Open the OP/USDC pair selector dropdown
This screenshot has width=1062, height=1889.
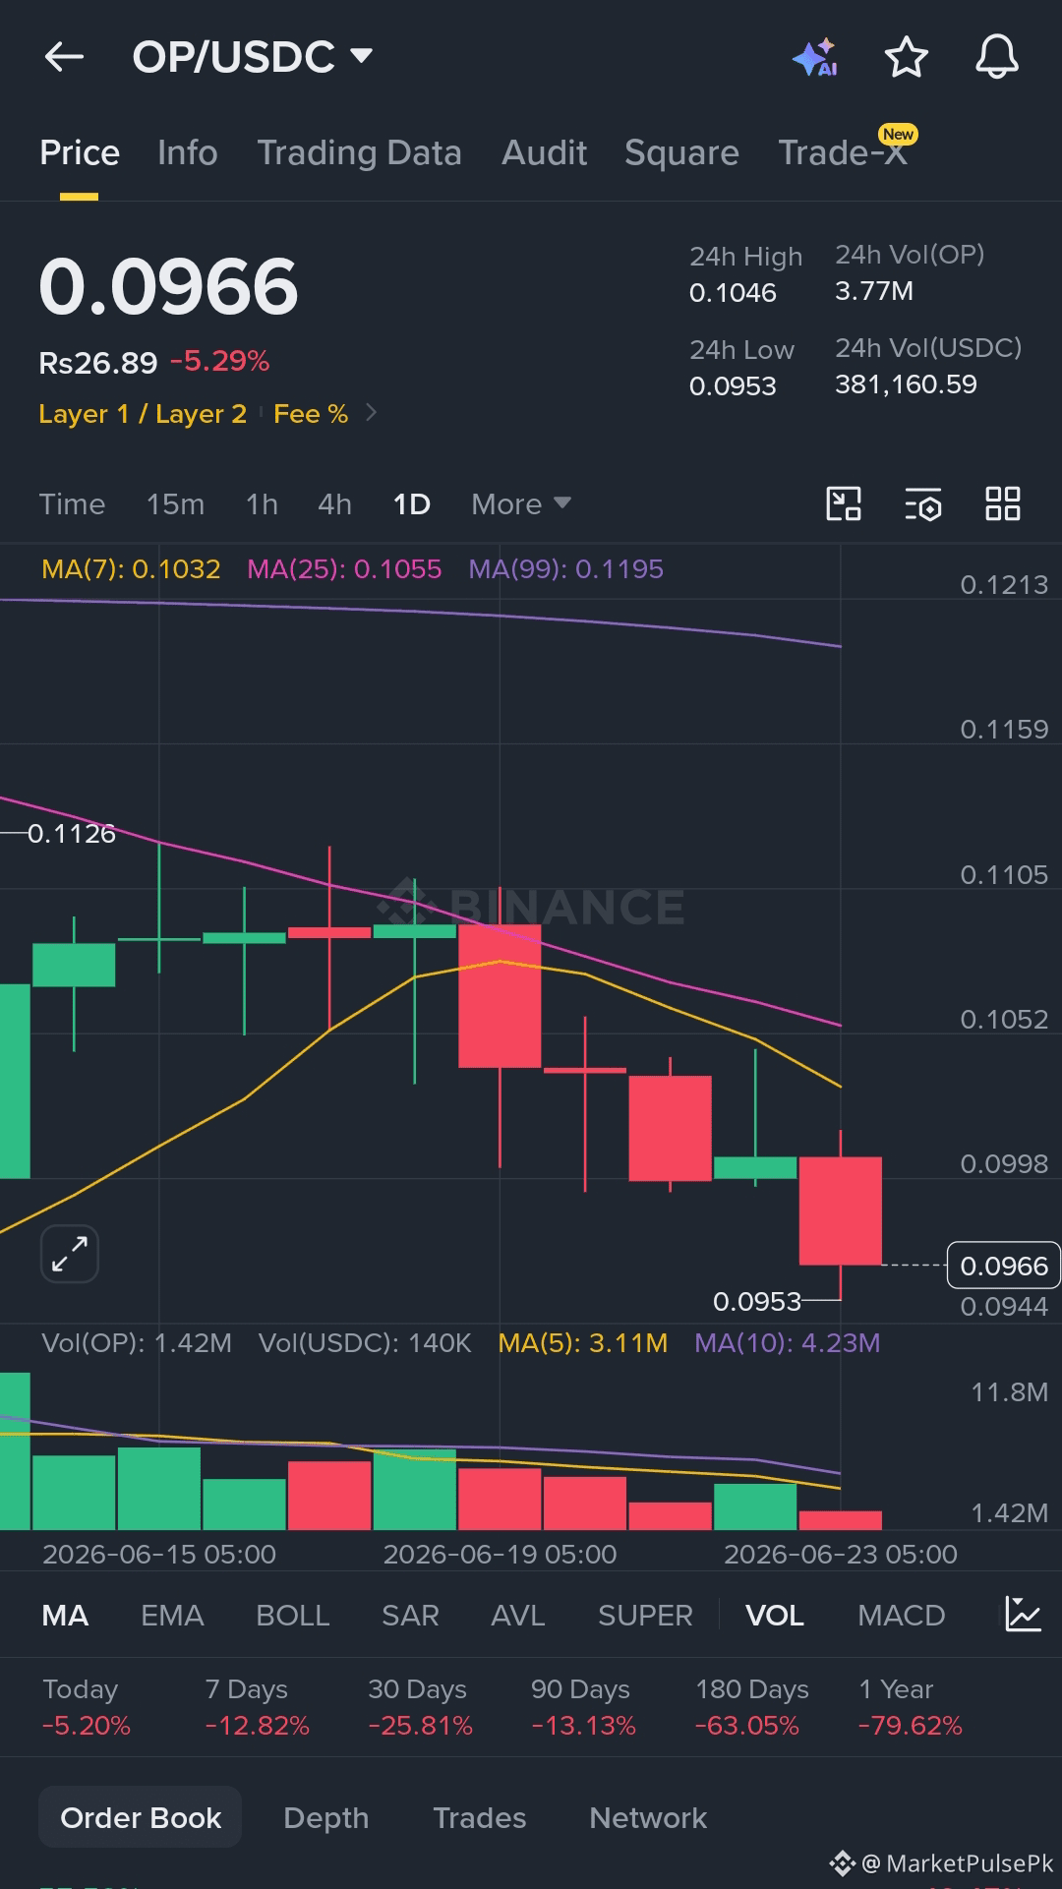[253, 57]
